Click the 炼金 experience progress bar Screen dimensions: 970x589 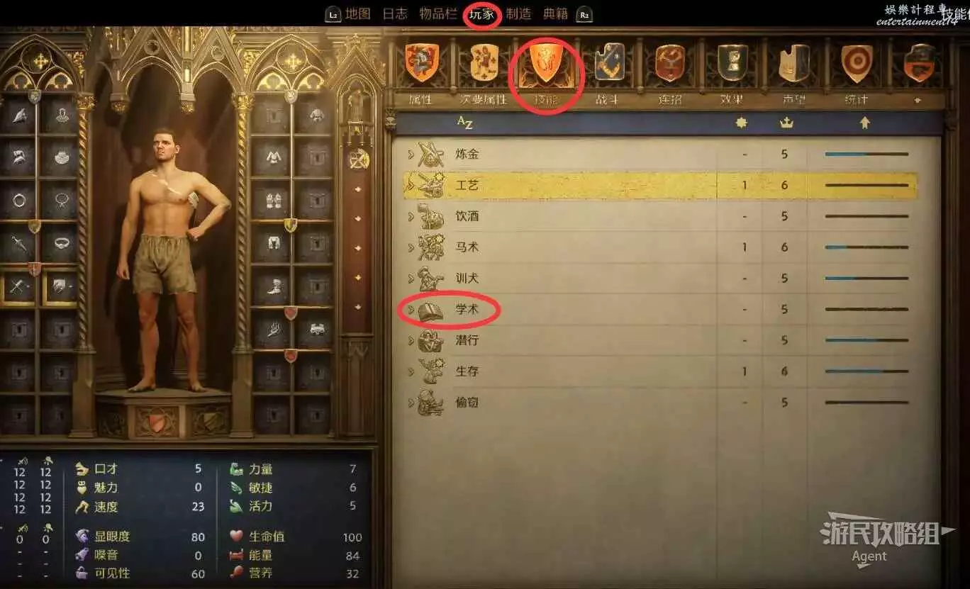(x=866, y=154)
